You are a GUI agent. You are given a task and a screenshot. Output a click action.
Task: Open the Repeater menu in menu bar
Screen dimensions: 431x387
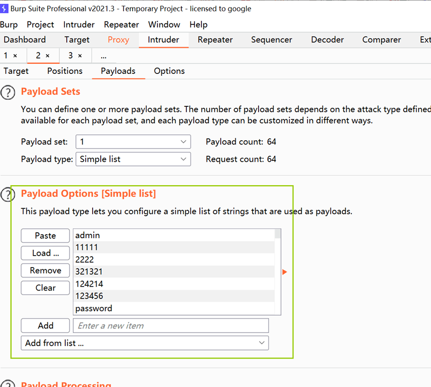122,24
